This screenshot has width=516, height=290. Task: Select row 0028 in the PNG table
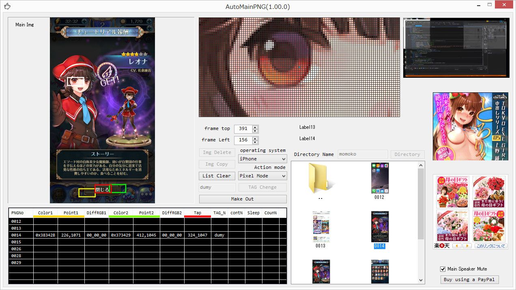click(147, 256)
